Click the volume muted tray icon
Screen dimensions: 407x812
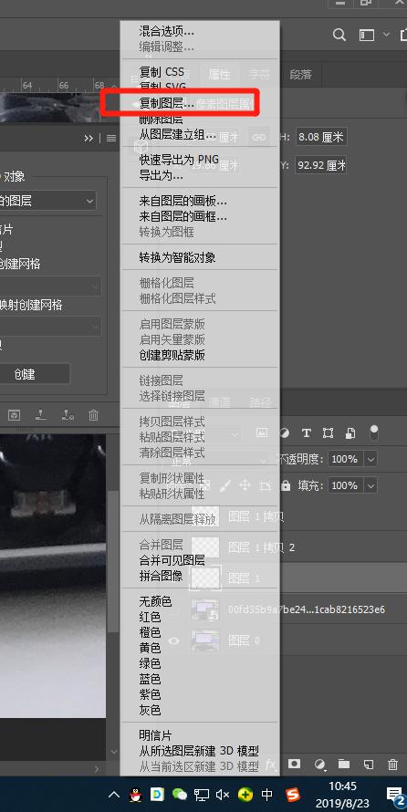[x=223, y=795]
